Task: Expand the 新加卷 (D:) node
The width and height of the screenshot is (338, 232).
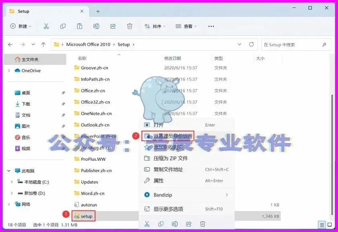Action: pos(12,193)
